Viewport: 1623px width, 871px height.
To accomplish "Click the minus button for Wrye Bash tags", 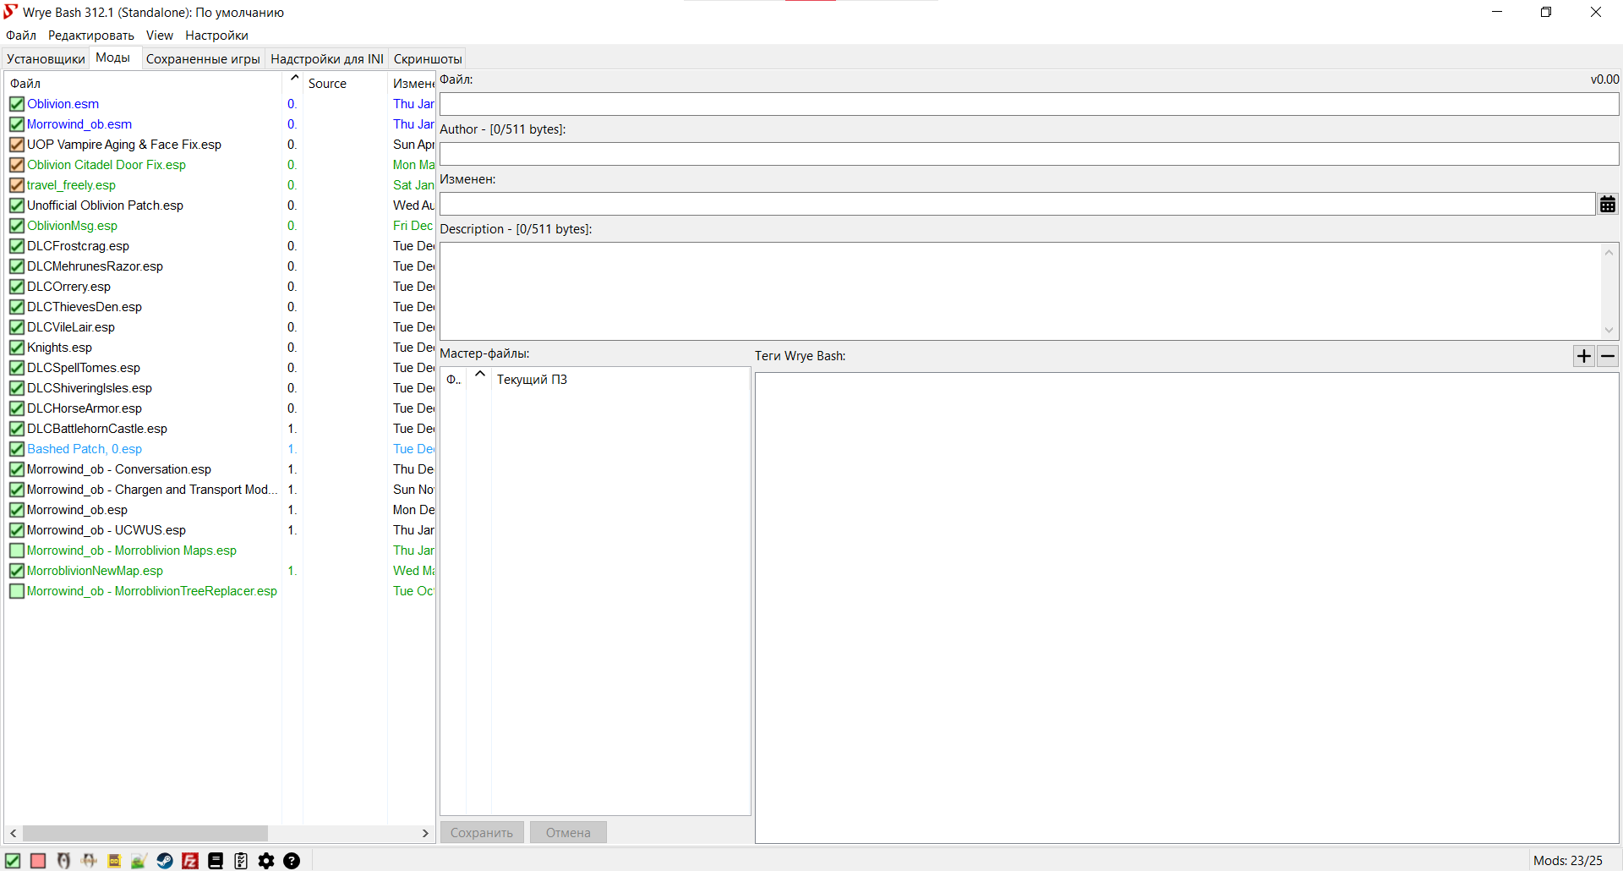I will pyautogui.click(x=1608, y=356).
